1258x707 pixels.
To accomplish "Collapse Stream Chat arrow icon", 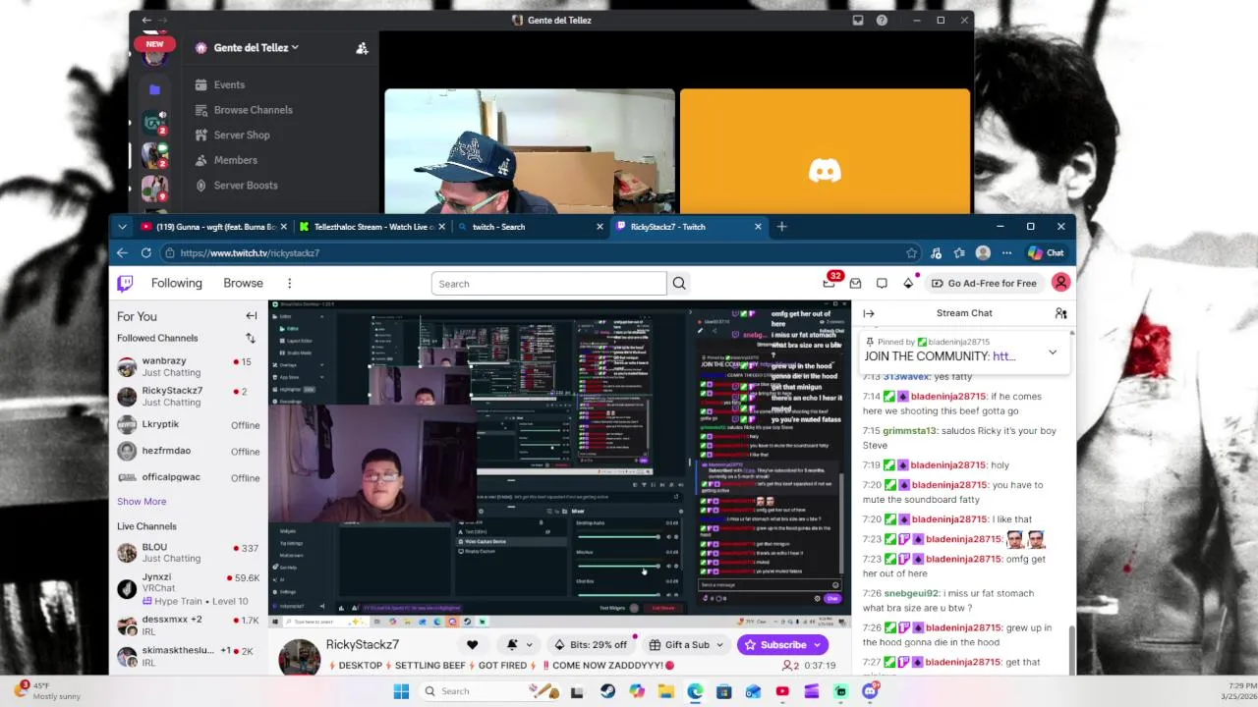I will point(869,313).
